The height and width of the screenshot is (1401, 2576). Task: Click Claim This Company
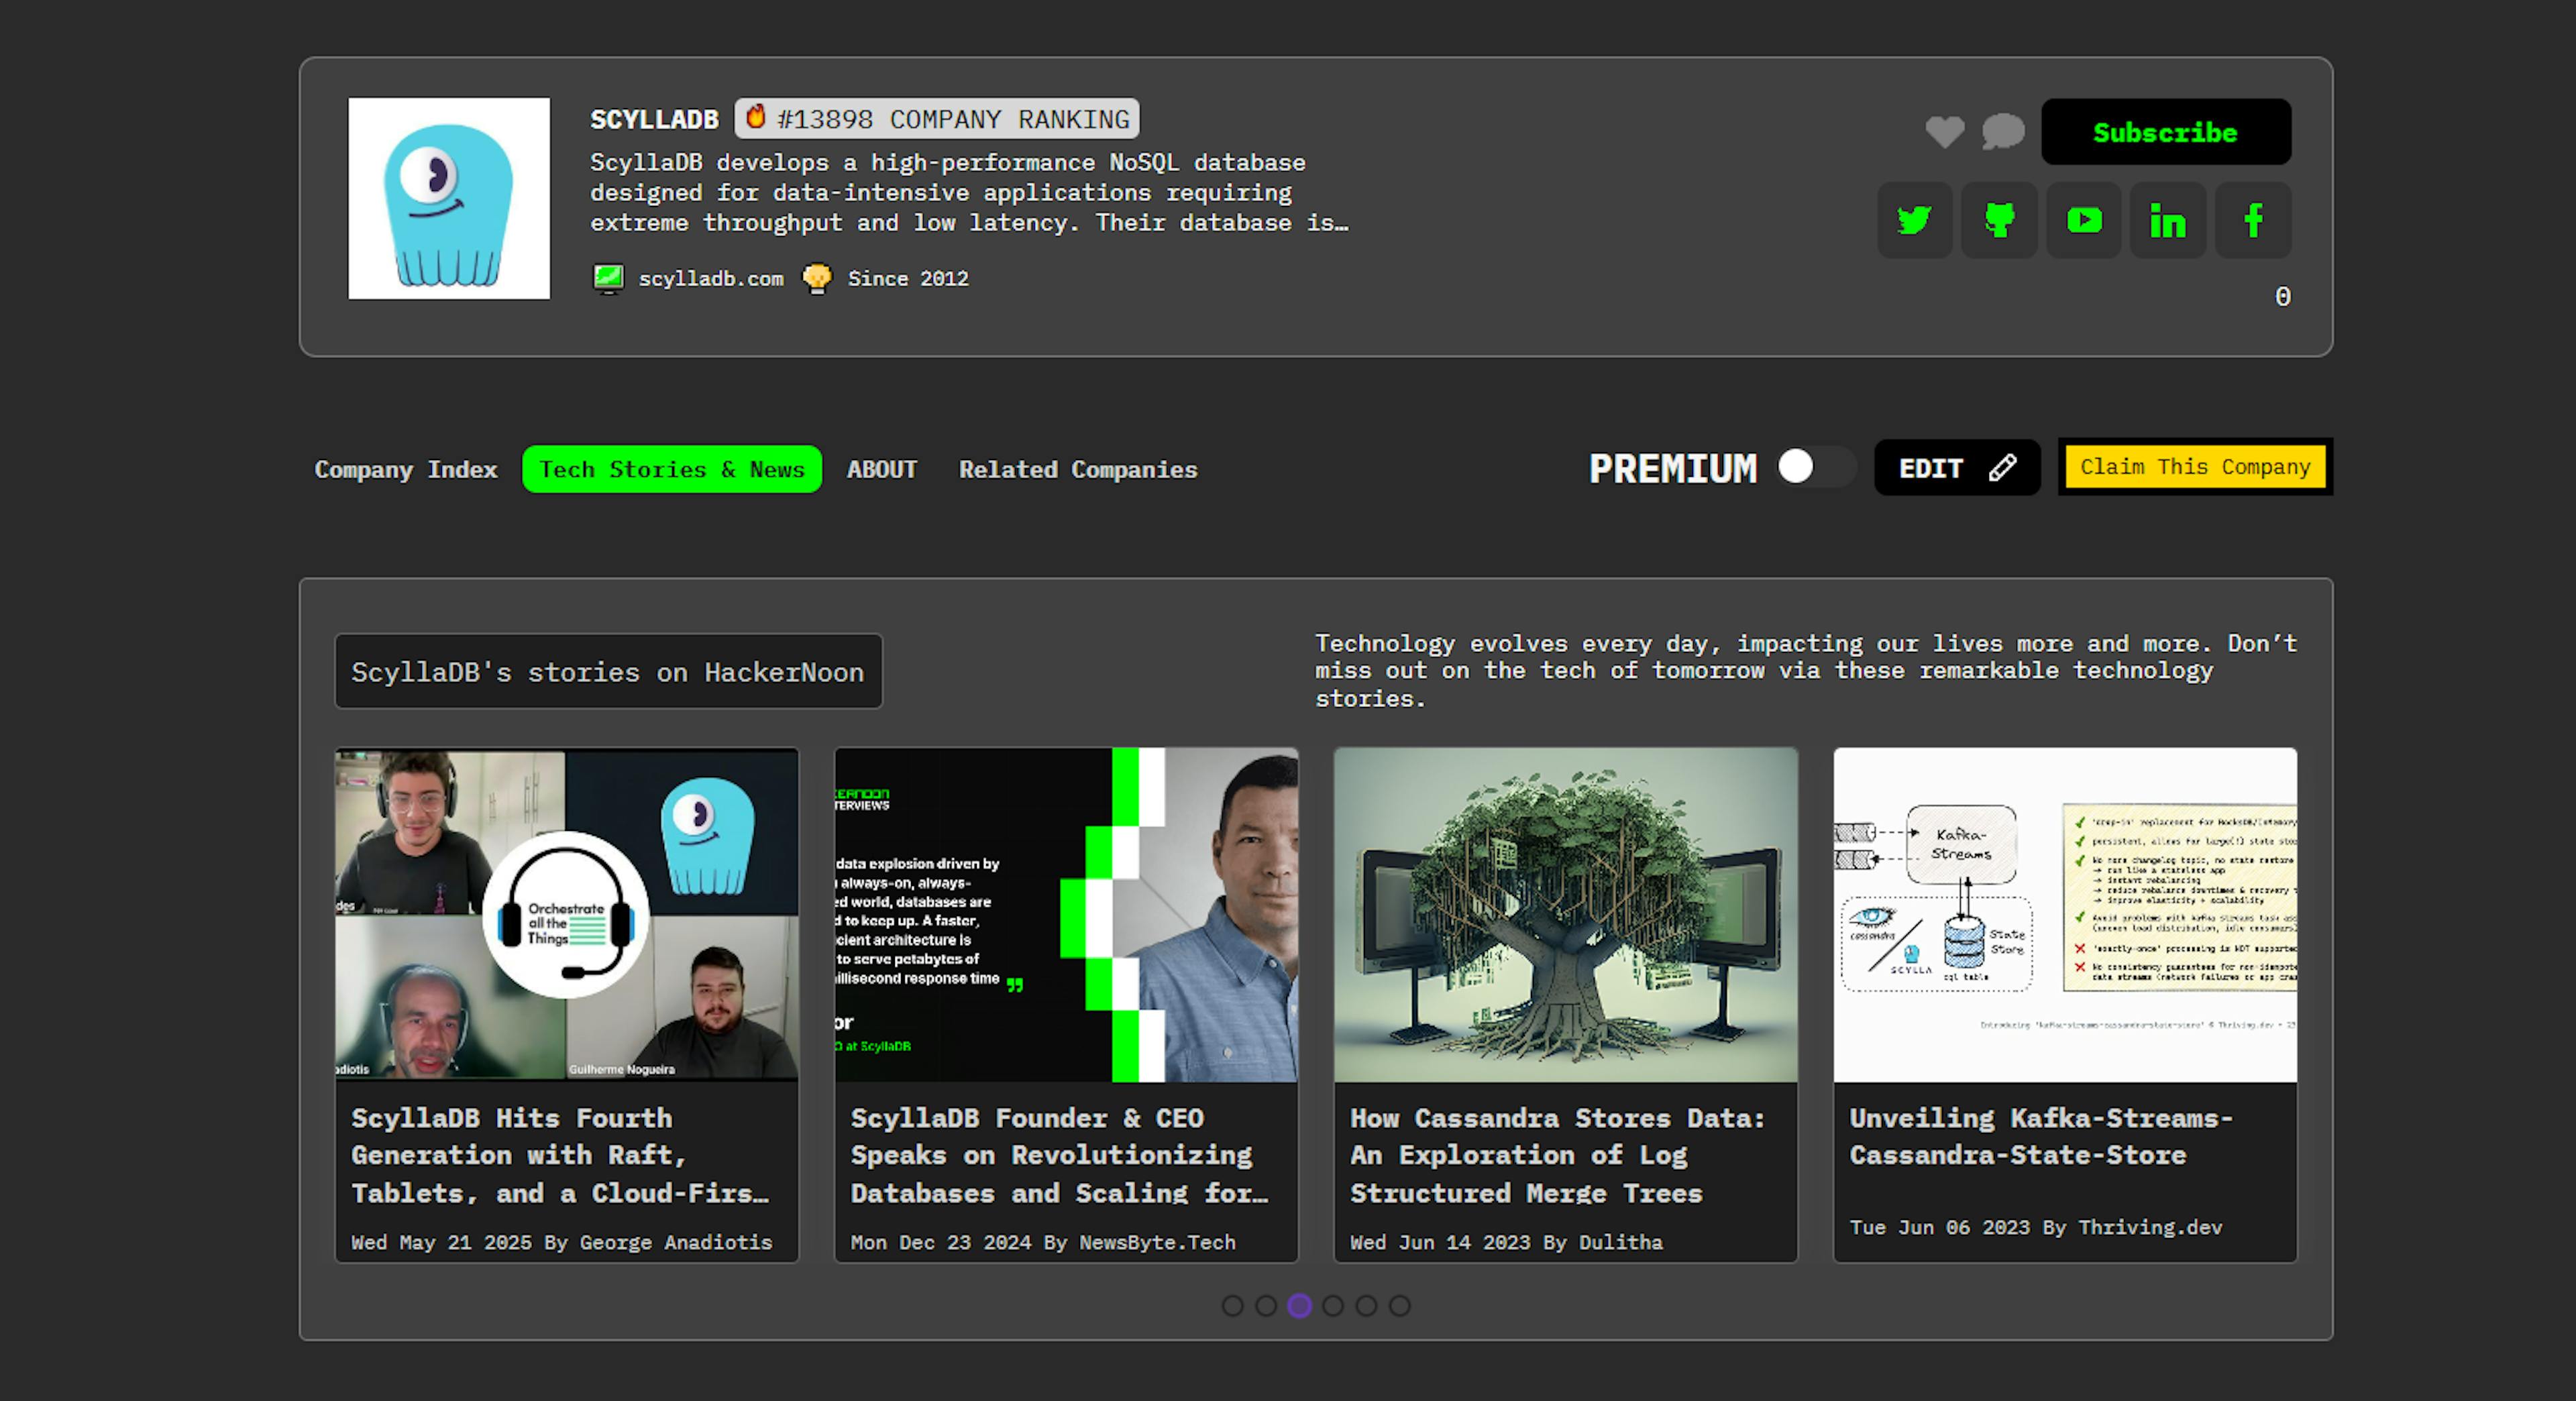tap(2195, 466)
